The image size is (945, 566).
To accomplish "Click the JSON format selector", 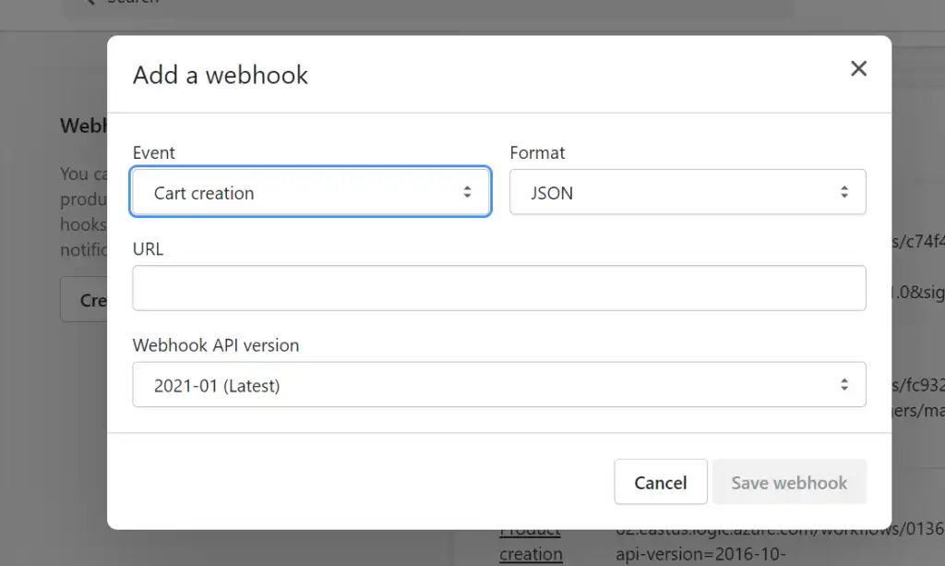I will point(688,192).
